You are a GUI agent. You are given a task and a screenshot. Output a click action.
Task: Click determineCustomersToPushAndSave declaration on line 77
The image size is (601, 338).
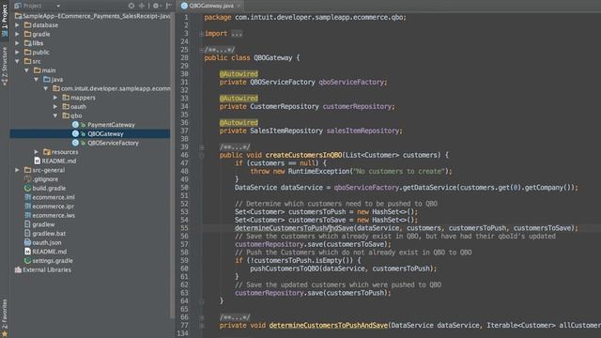[329, 326]
